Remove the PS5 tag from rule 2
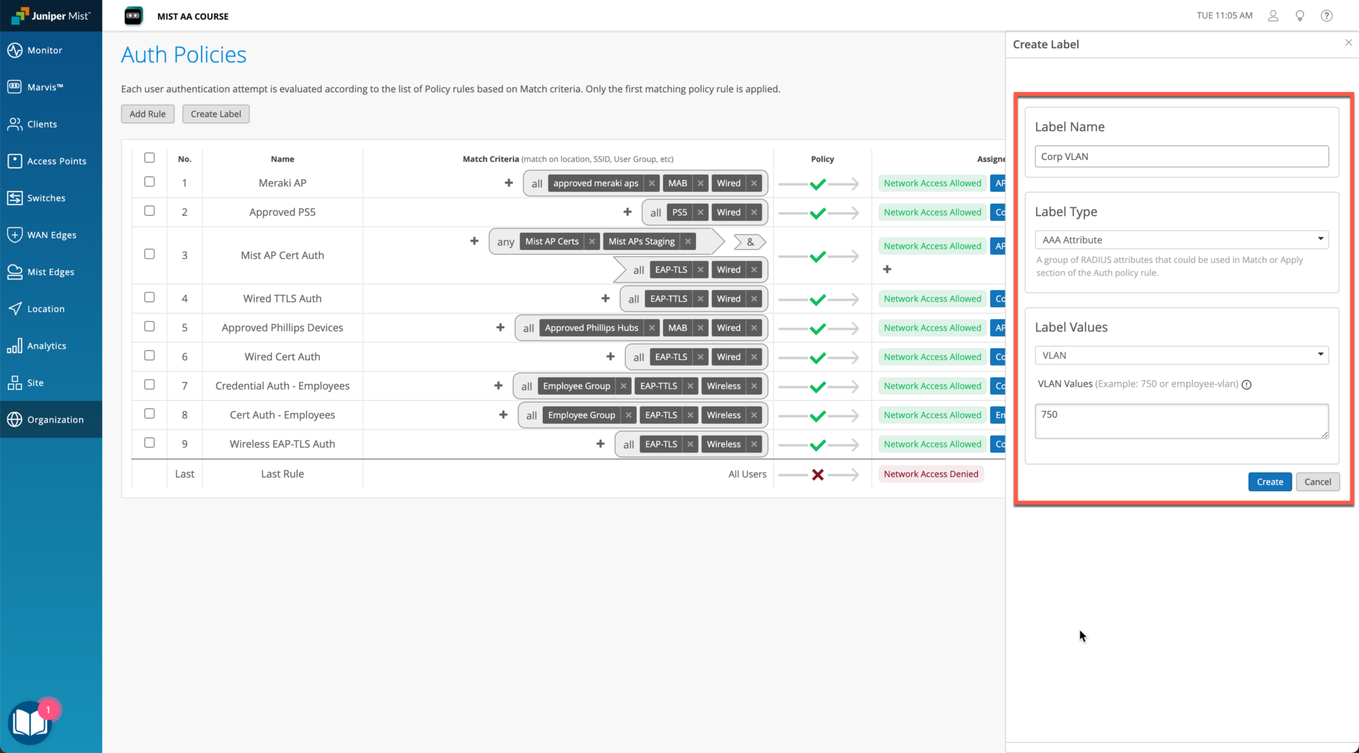The height and width of the screenshot is (753, 1359). [700, 212]
